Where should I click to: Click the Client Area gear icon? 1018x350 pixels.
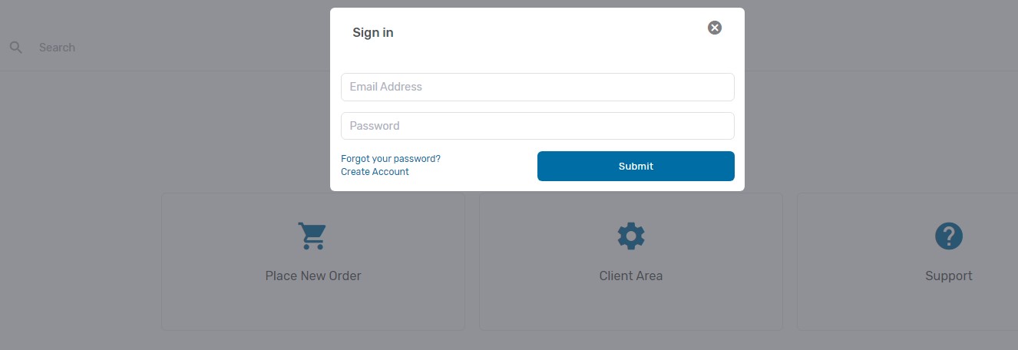pos(631,236)
